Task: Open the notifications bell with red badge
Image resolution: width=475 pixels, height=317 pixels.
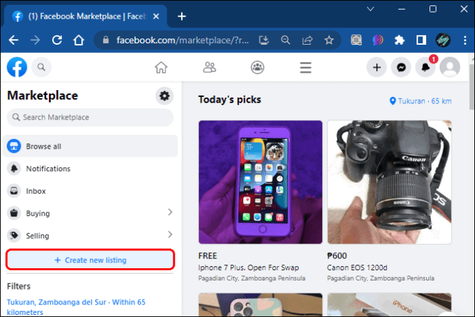Action: click(425, 67)
